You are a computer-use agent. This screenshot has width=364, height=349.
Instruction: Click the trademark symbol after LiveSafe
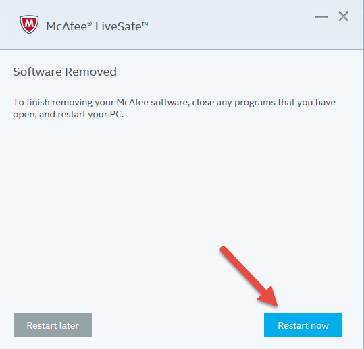click(x=145, y=24)
